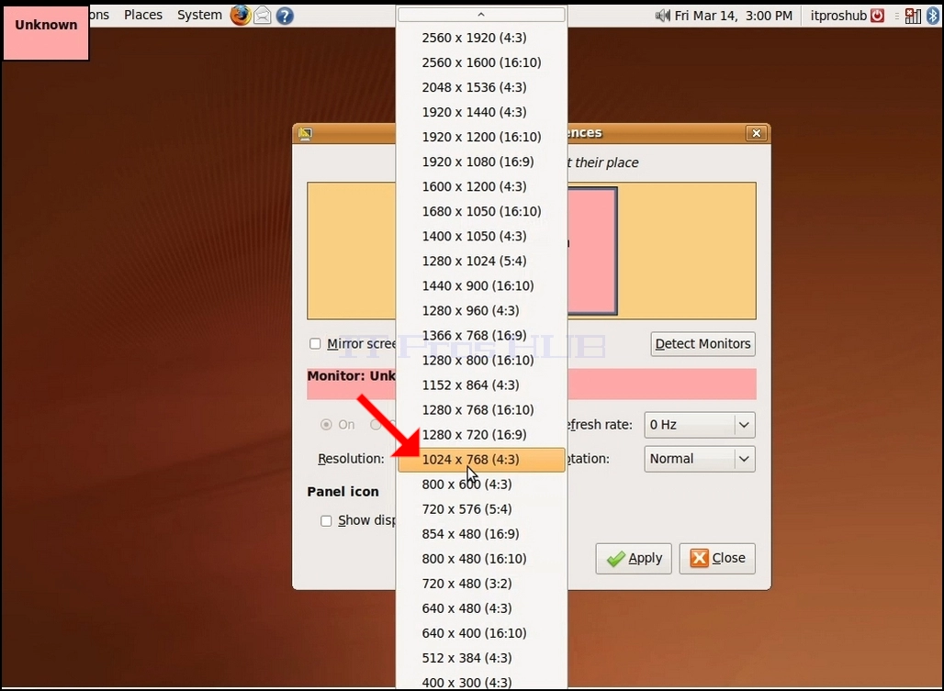Image resolution: width=944 pixels, height=691 pixels.
Task: Open the Bluetooth tray icon
Action: [x=933, y=16]
